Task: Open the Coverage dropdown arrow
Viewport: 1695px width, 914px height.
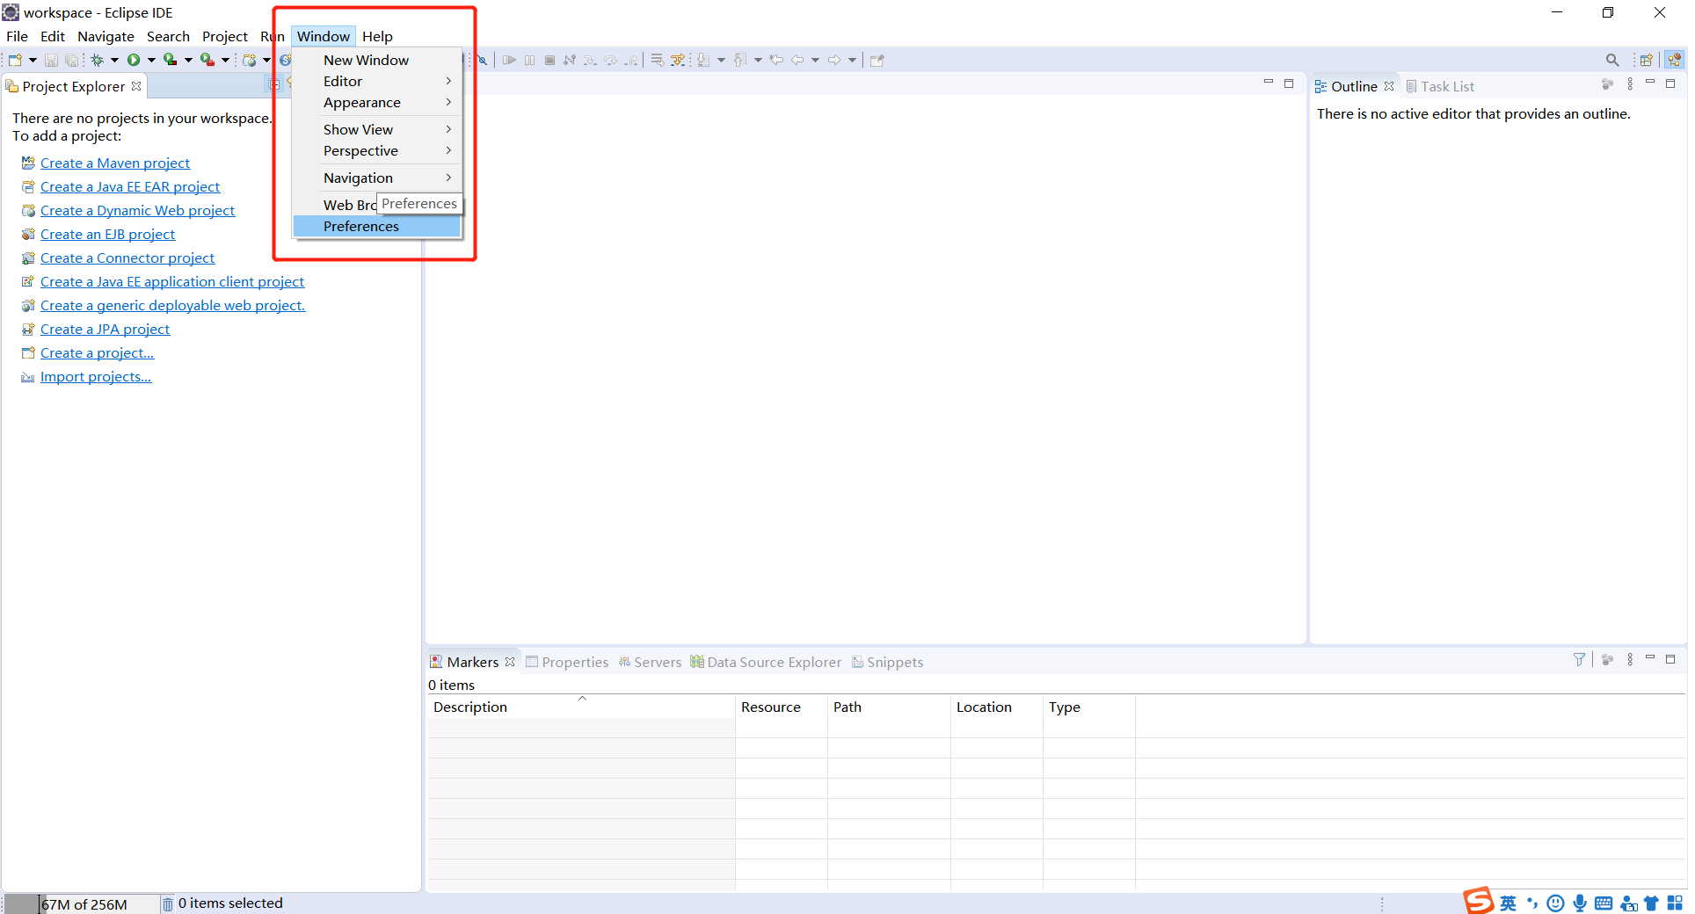Action: pos(188,60)
